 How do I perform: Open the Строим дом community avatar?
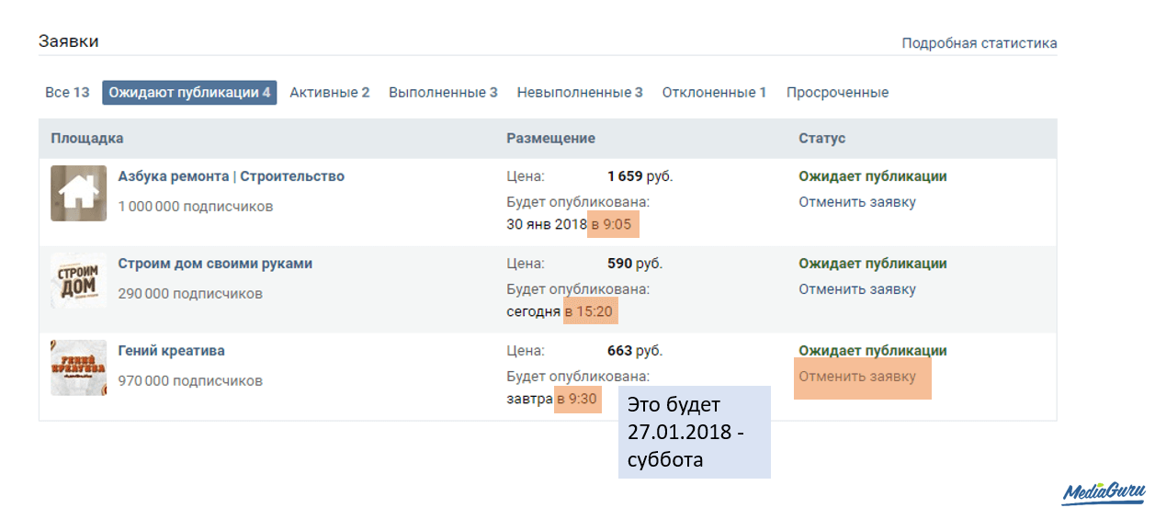click(78, 280)
